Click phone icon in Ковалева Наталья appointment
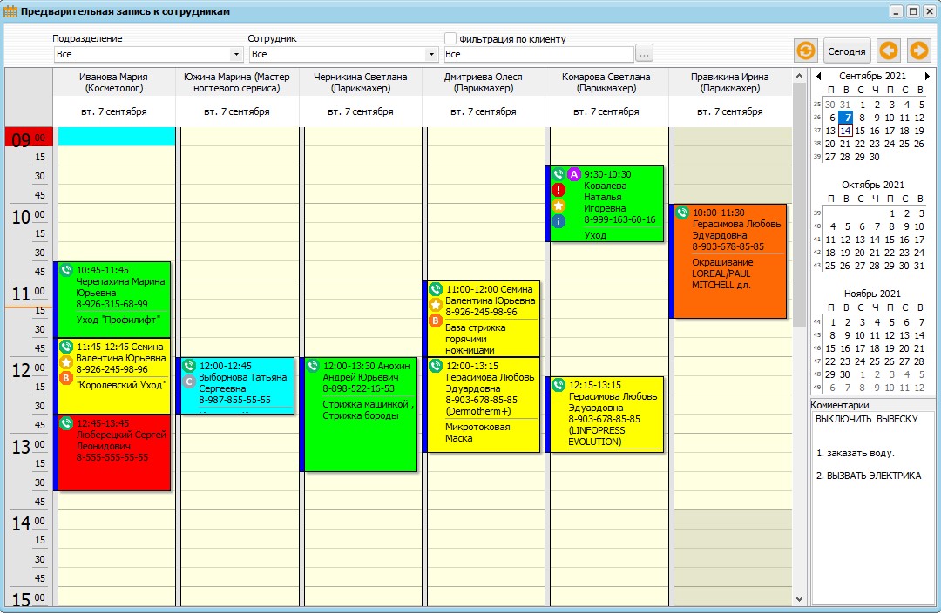Screen dimensions: 941x614 pos(559,174)
